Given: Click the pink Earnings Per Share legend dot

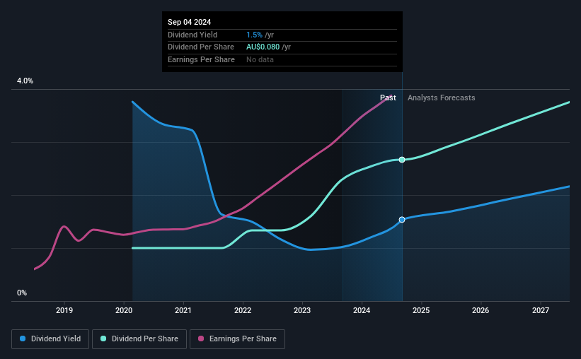Looking at the screenshot, I should pos(201,339).
